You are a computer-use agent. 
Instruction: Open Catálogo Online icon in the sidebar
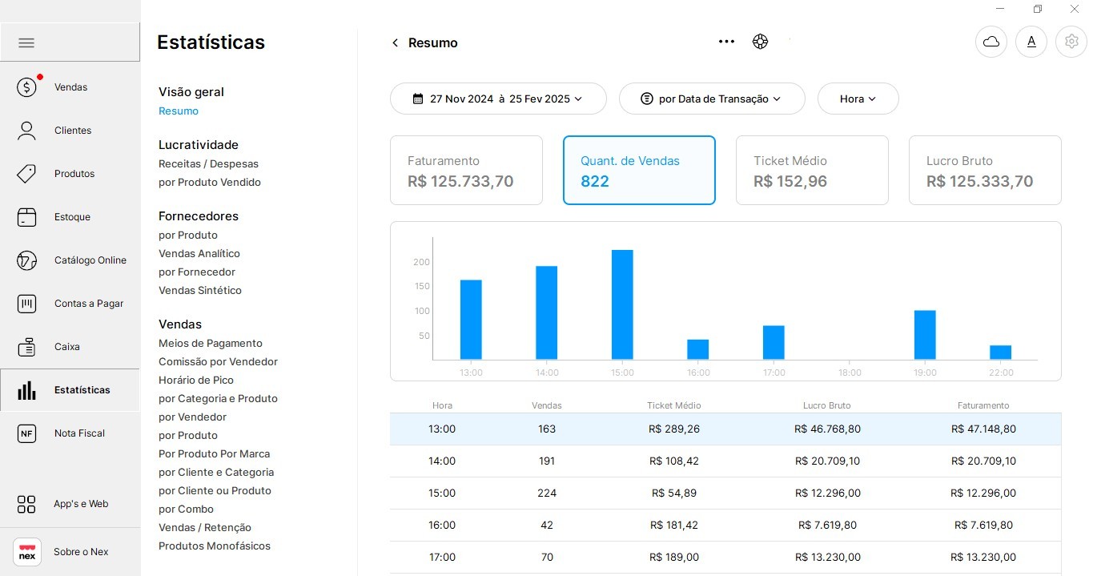[26, 260]
